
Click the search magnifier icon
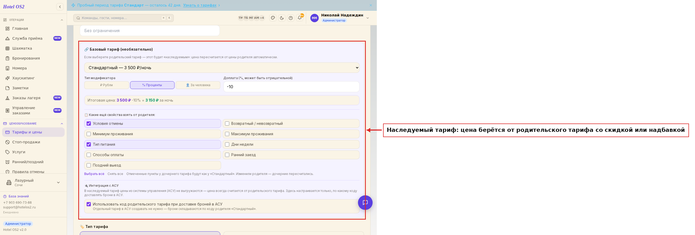pos(78,18)
